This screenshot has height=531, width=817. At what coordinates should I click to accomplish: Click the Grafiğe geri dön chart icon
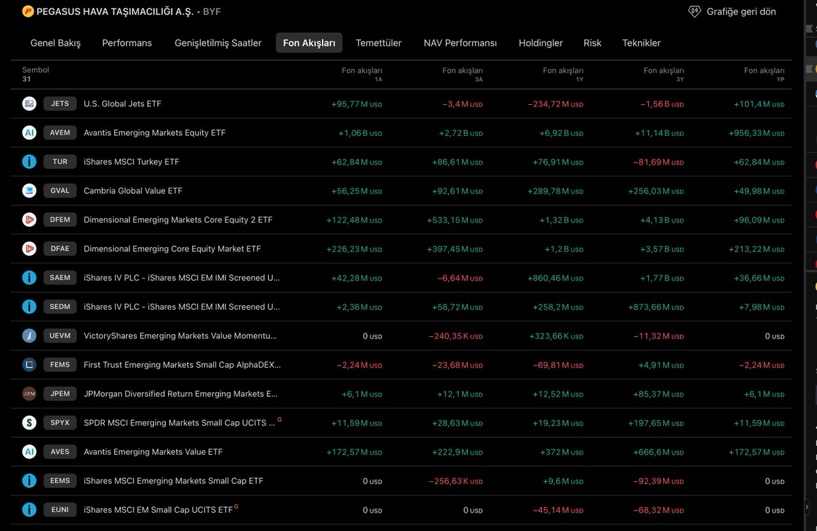tap(694, 12)
